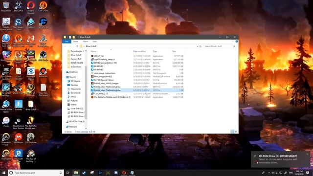Sort files by Date modified column
Screen dimensions: 313x176
tap(139, 51)
